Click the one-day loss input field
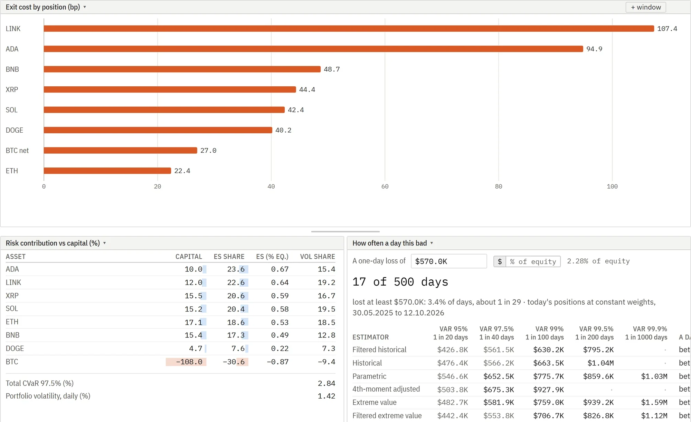The image size is (691, 422). coord(449,261)
